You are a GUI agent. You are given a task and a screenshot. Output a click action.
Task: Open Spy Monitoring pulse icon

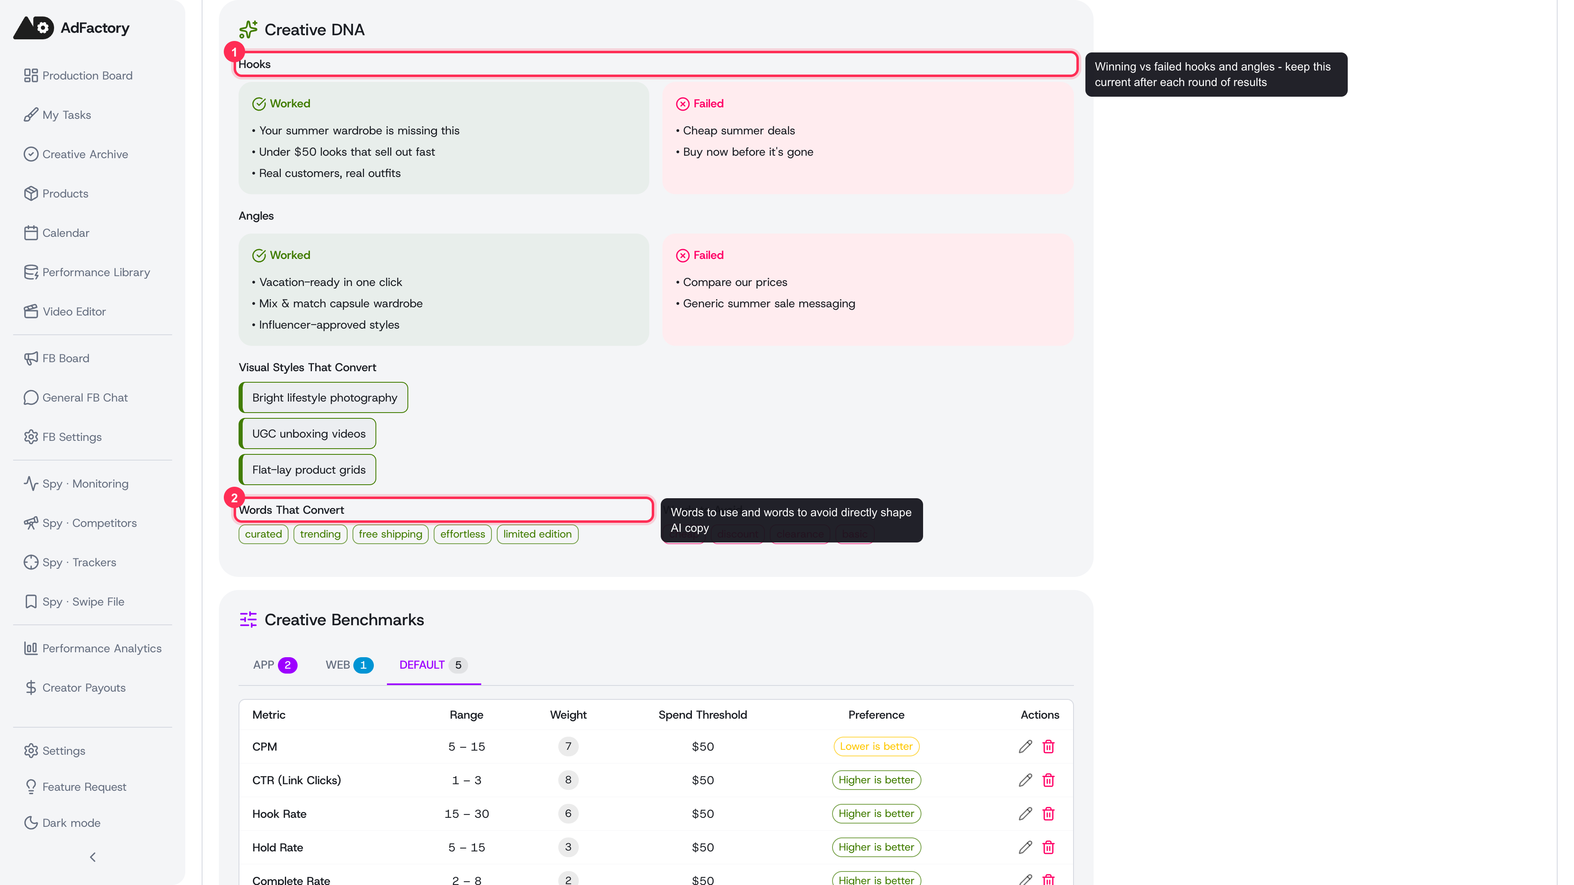point(31,484)
